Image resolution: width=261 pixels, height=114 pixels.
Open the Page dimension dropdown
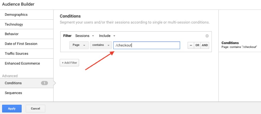[79, 45]
